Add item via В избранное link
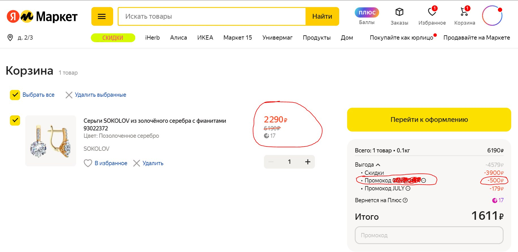This screenshot has width=518, height=252. [111, 163]
